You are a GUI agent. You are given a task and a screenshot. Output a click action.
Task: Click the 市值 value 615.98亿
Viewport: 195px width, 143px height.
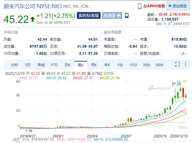pyautogui.click(x=179, y=39)
